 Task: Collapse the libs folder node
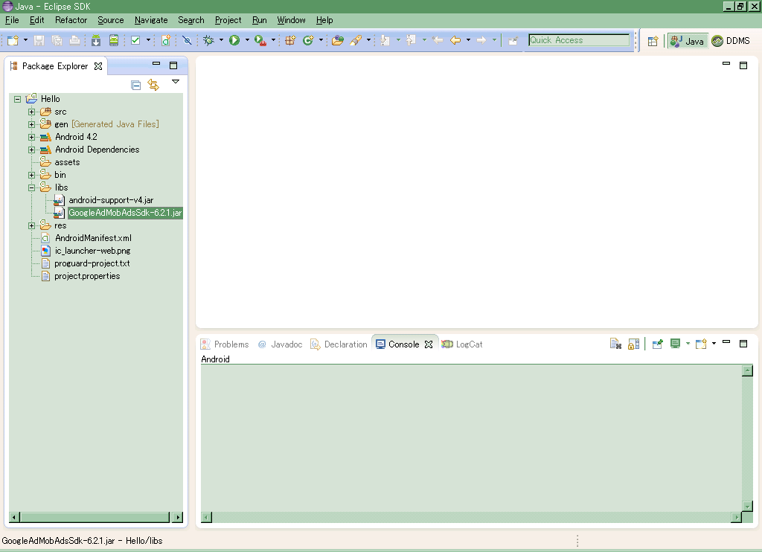31,187
